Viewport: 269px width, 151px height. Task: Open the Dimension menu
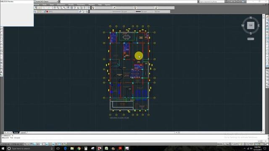coord(61,5)
